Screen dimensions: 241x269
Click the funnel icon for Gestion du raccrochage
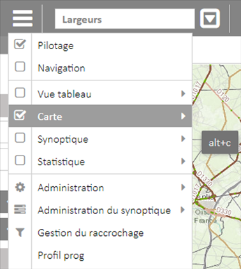click(20, 233)
